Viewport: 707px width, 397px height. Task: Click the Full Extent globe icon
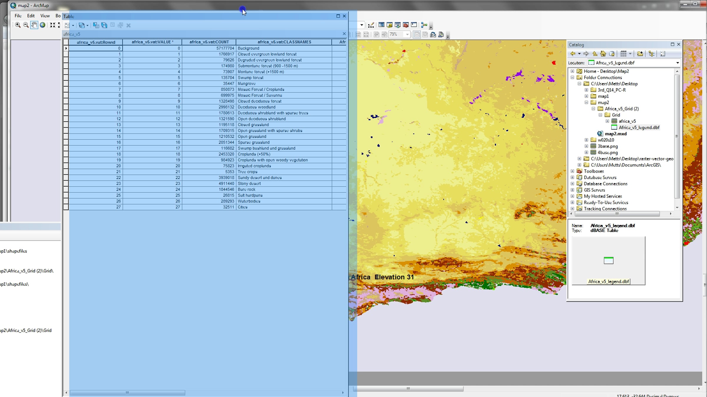click(43, 25)
